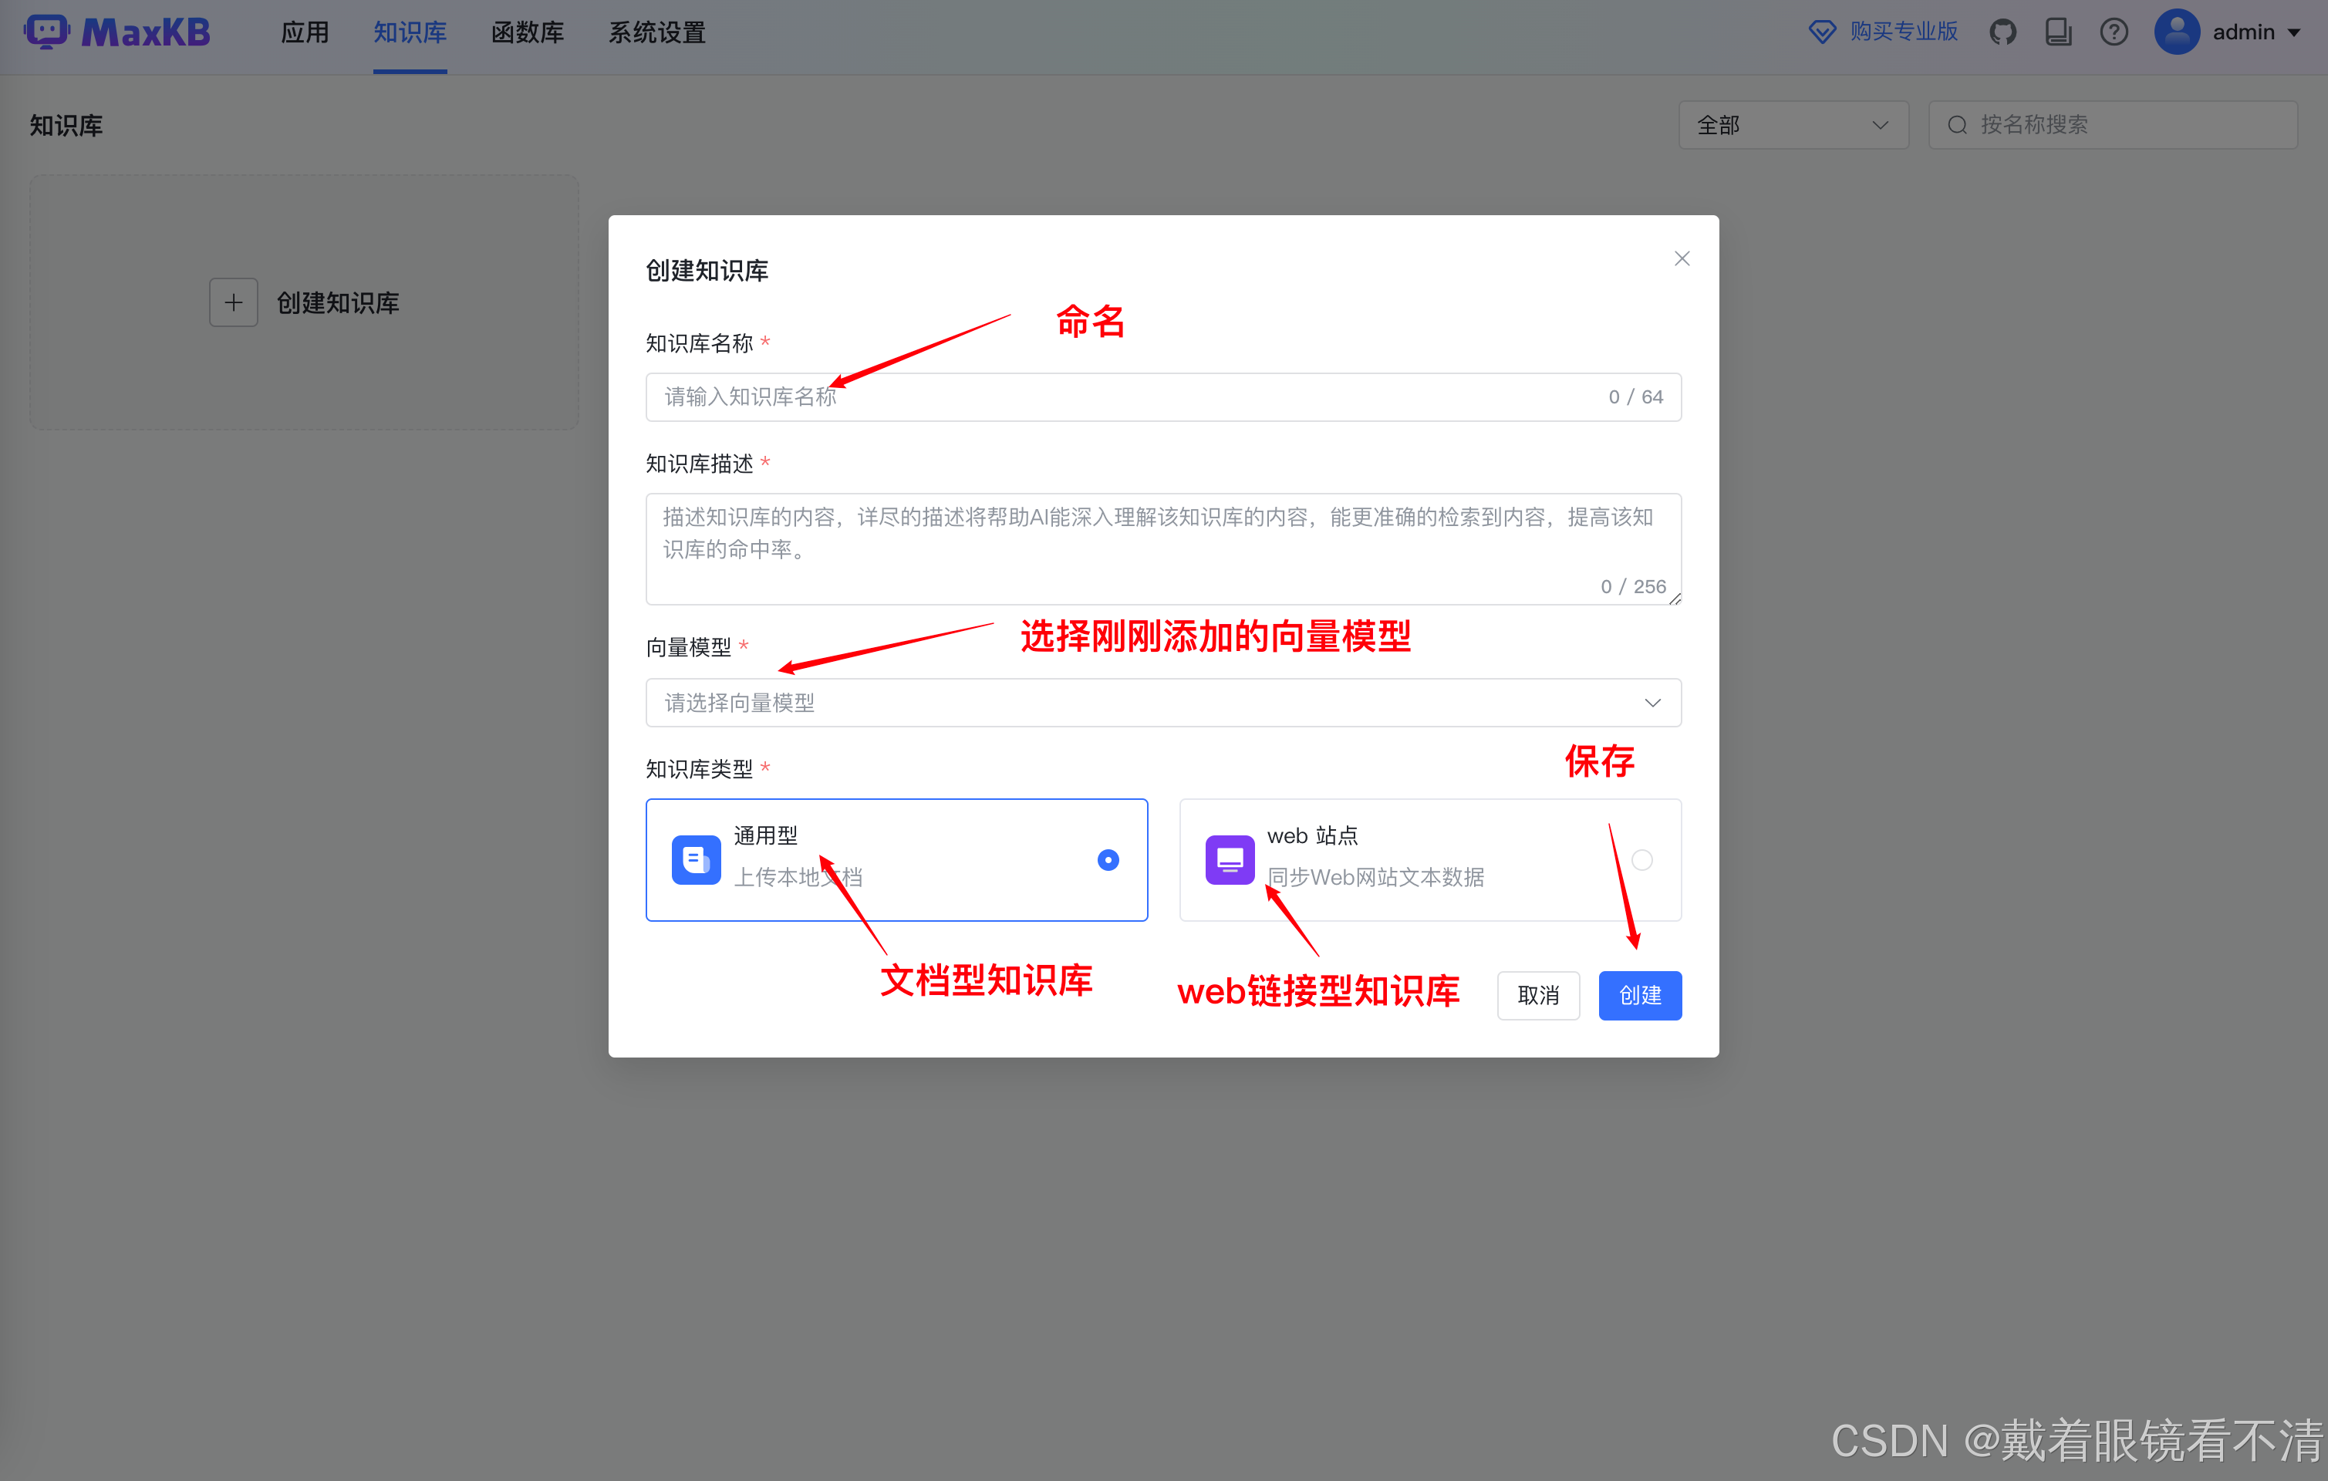Open the 向量模型 dropdown

coord(1163,703)
